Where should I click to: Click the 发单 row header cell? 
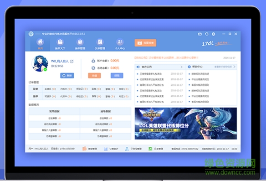coord(35,89)
